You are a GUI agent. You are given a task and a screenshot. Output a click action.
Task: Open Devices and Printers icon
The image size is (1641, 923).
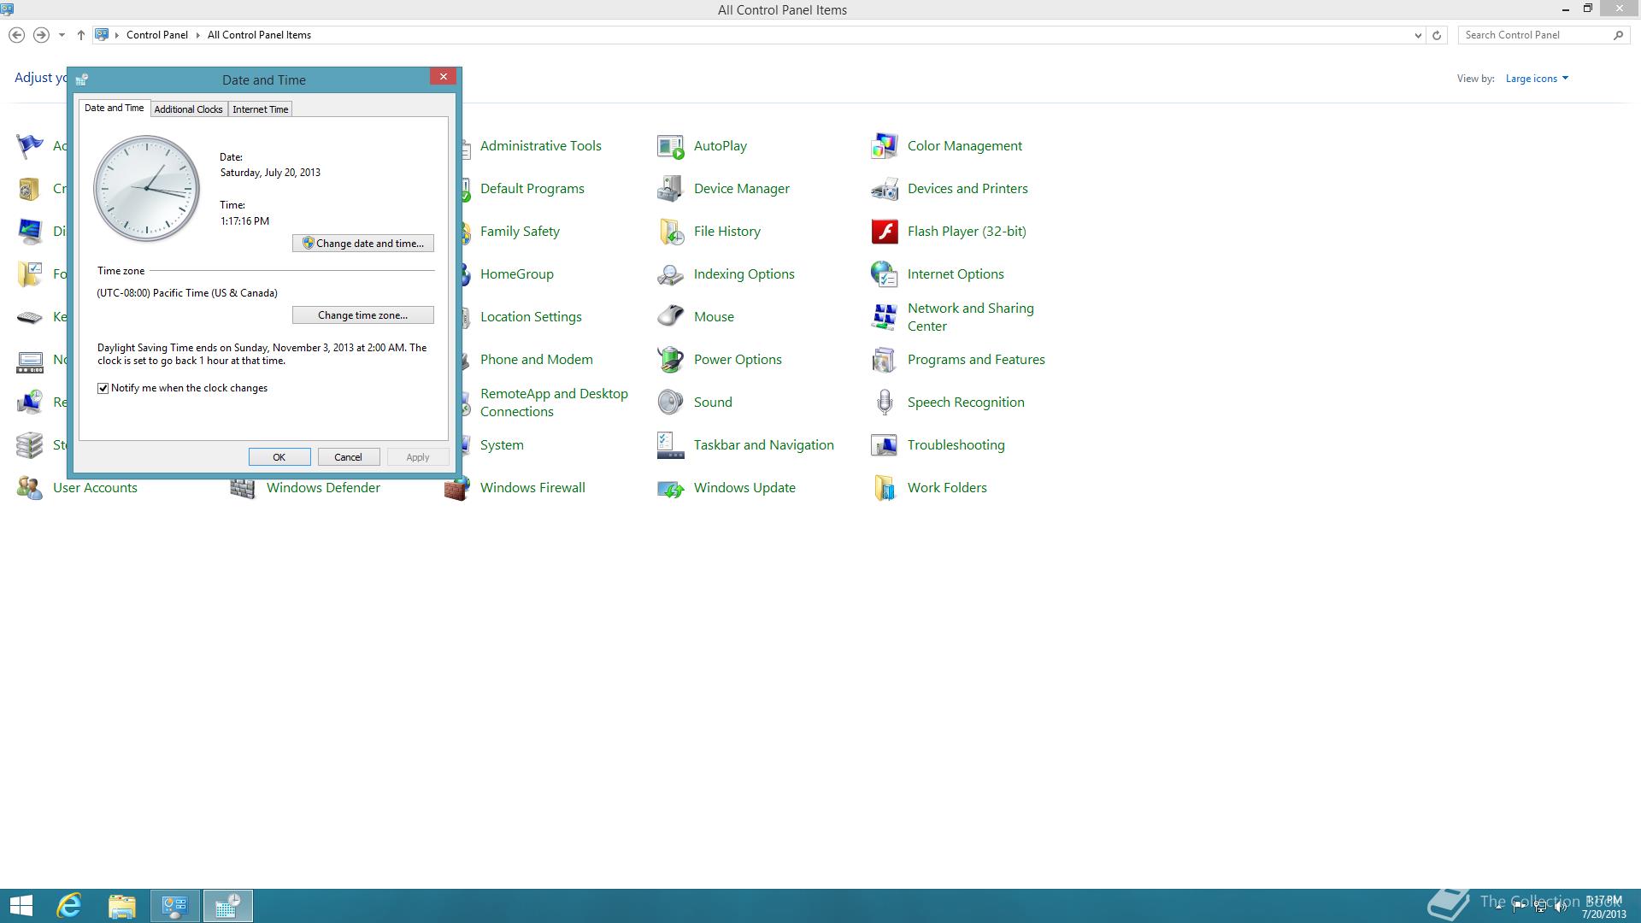tap(884, 189)
